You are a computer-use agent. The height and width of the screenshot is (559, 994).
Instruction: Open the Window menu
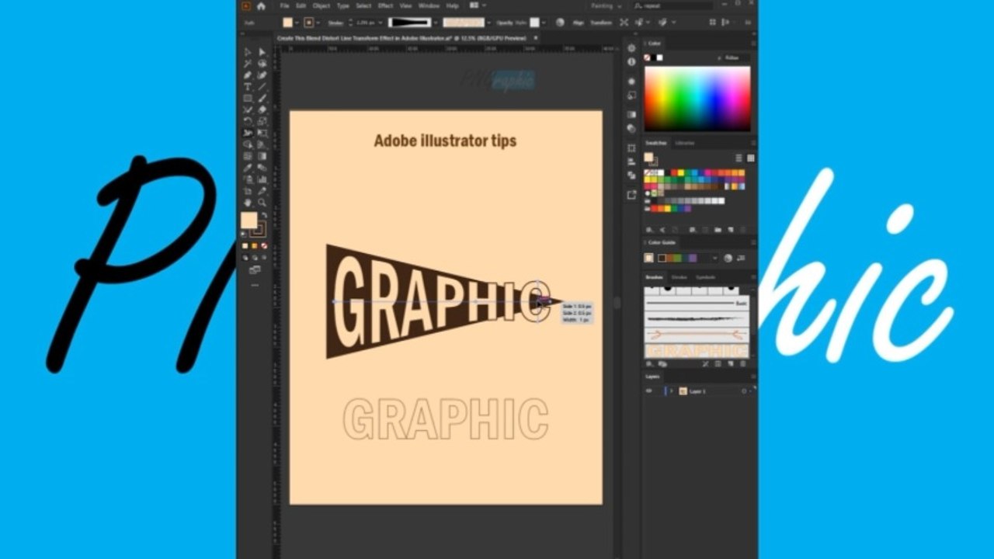[429, 5]
